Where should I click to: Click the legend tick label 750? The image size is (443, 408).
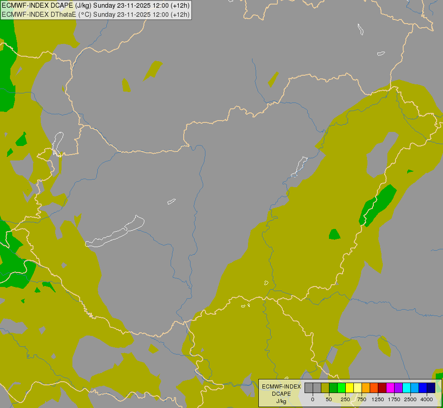(362, 399)
